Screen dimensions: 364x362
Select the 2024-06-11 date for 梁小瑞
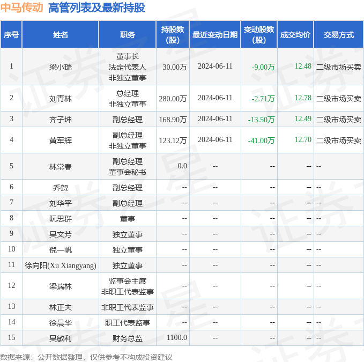215,66
